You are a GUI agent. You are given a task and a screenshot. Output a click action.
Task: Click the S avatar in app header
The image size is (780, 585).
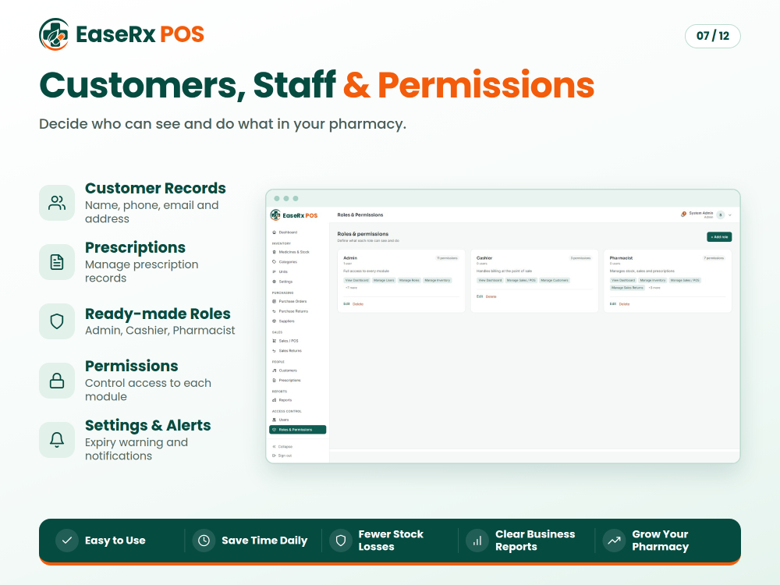point(720,215)
